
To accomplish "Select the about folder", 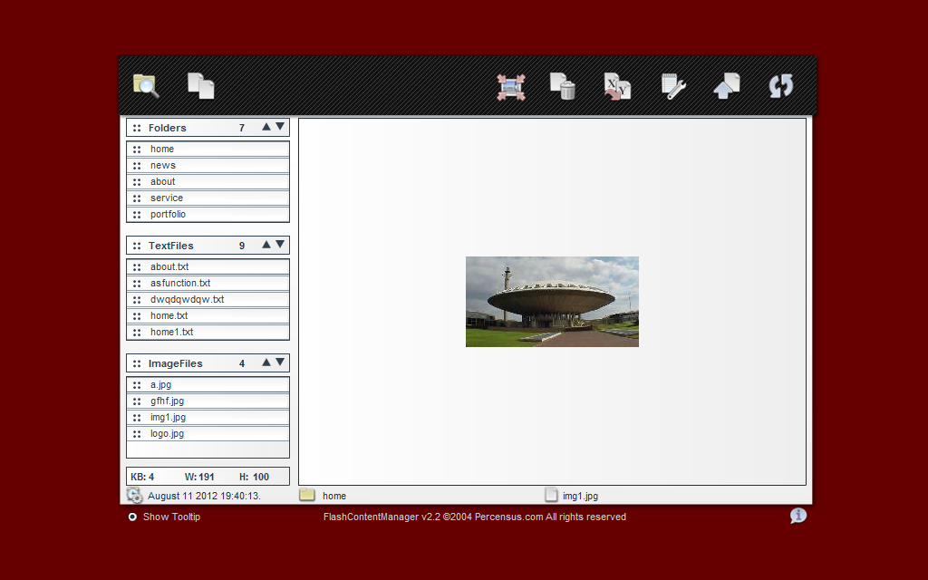I will (x=208, y=181).
